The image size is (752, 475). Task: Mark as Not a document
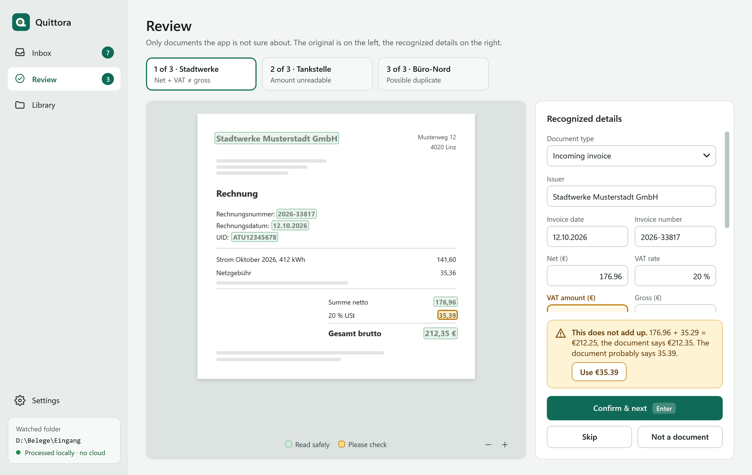tap(680, 437)
